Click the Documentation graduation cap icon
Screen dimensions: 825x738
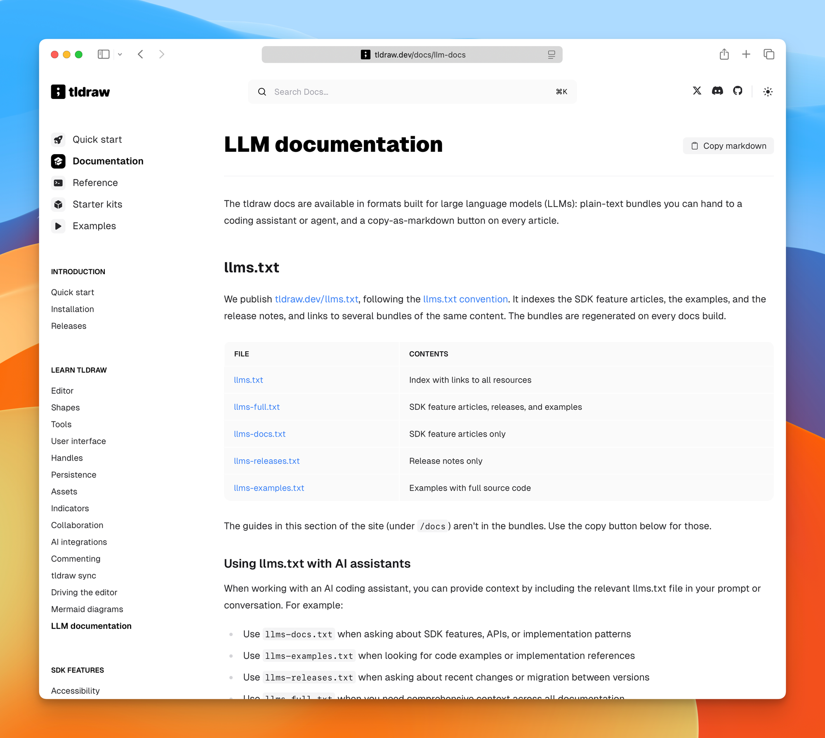click(58, 161)
